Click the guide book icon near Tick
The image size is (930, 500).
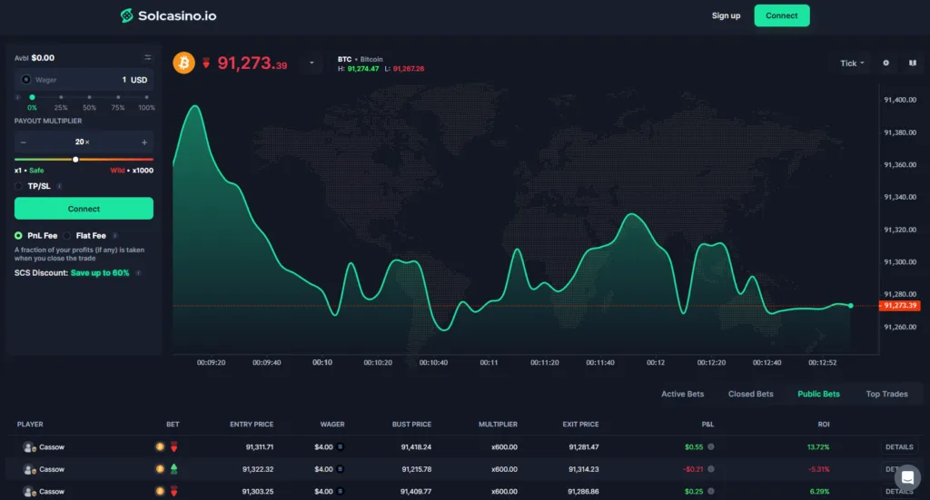click(912, 64)
